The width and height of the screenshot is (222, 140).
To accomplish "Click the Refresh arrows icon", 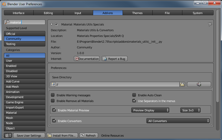I will (82, 135).
